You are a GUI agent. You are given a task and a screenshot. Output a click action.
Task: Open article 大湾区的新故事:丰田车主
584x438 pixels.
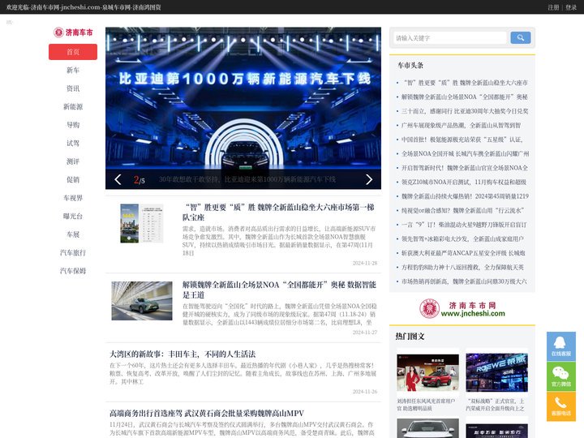182,354
